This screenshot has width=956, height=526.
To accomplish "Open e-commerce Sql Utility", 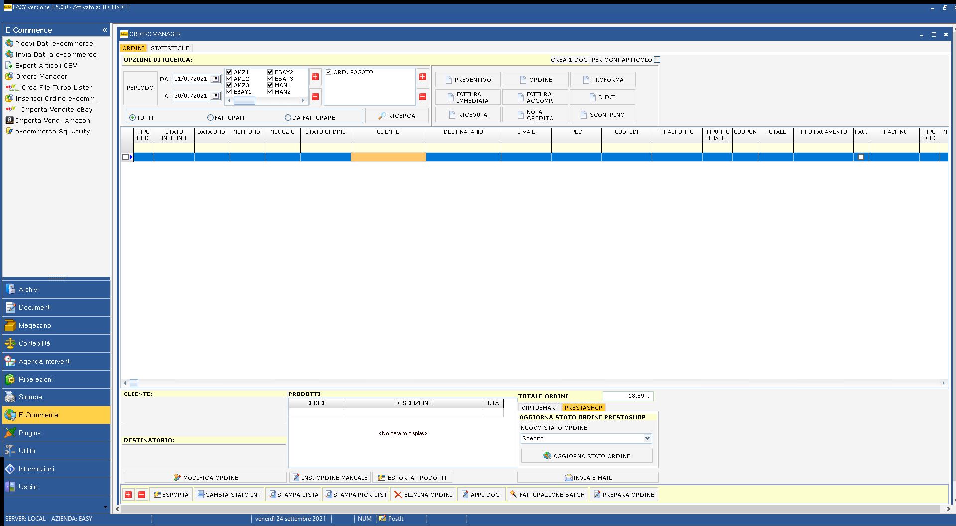I will click(x=48, y=131).
